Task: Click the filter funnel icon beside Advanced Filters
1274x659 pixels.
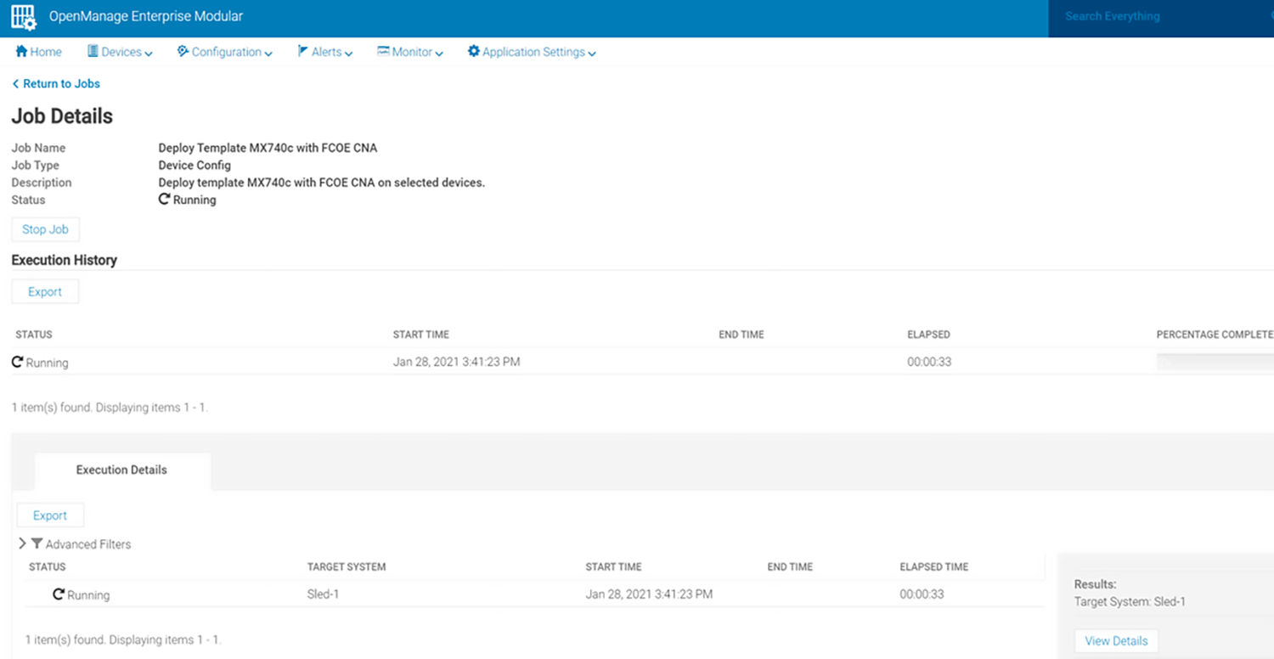Action: click(x=36, y=544)
